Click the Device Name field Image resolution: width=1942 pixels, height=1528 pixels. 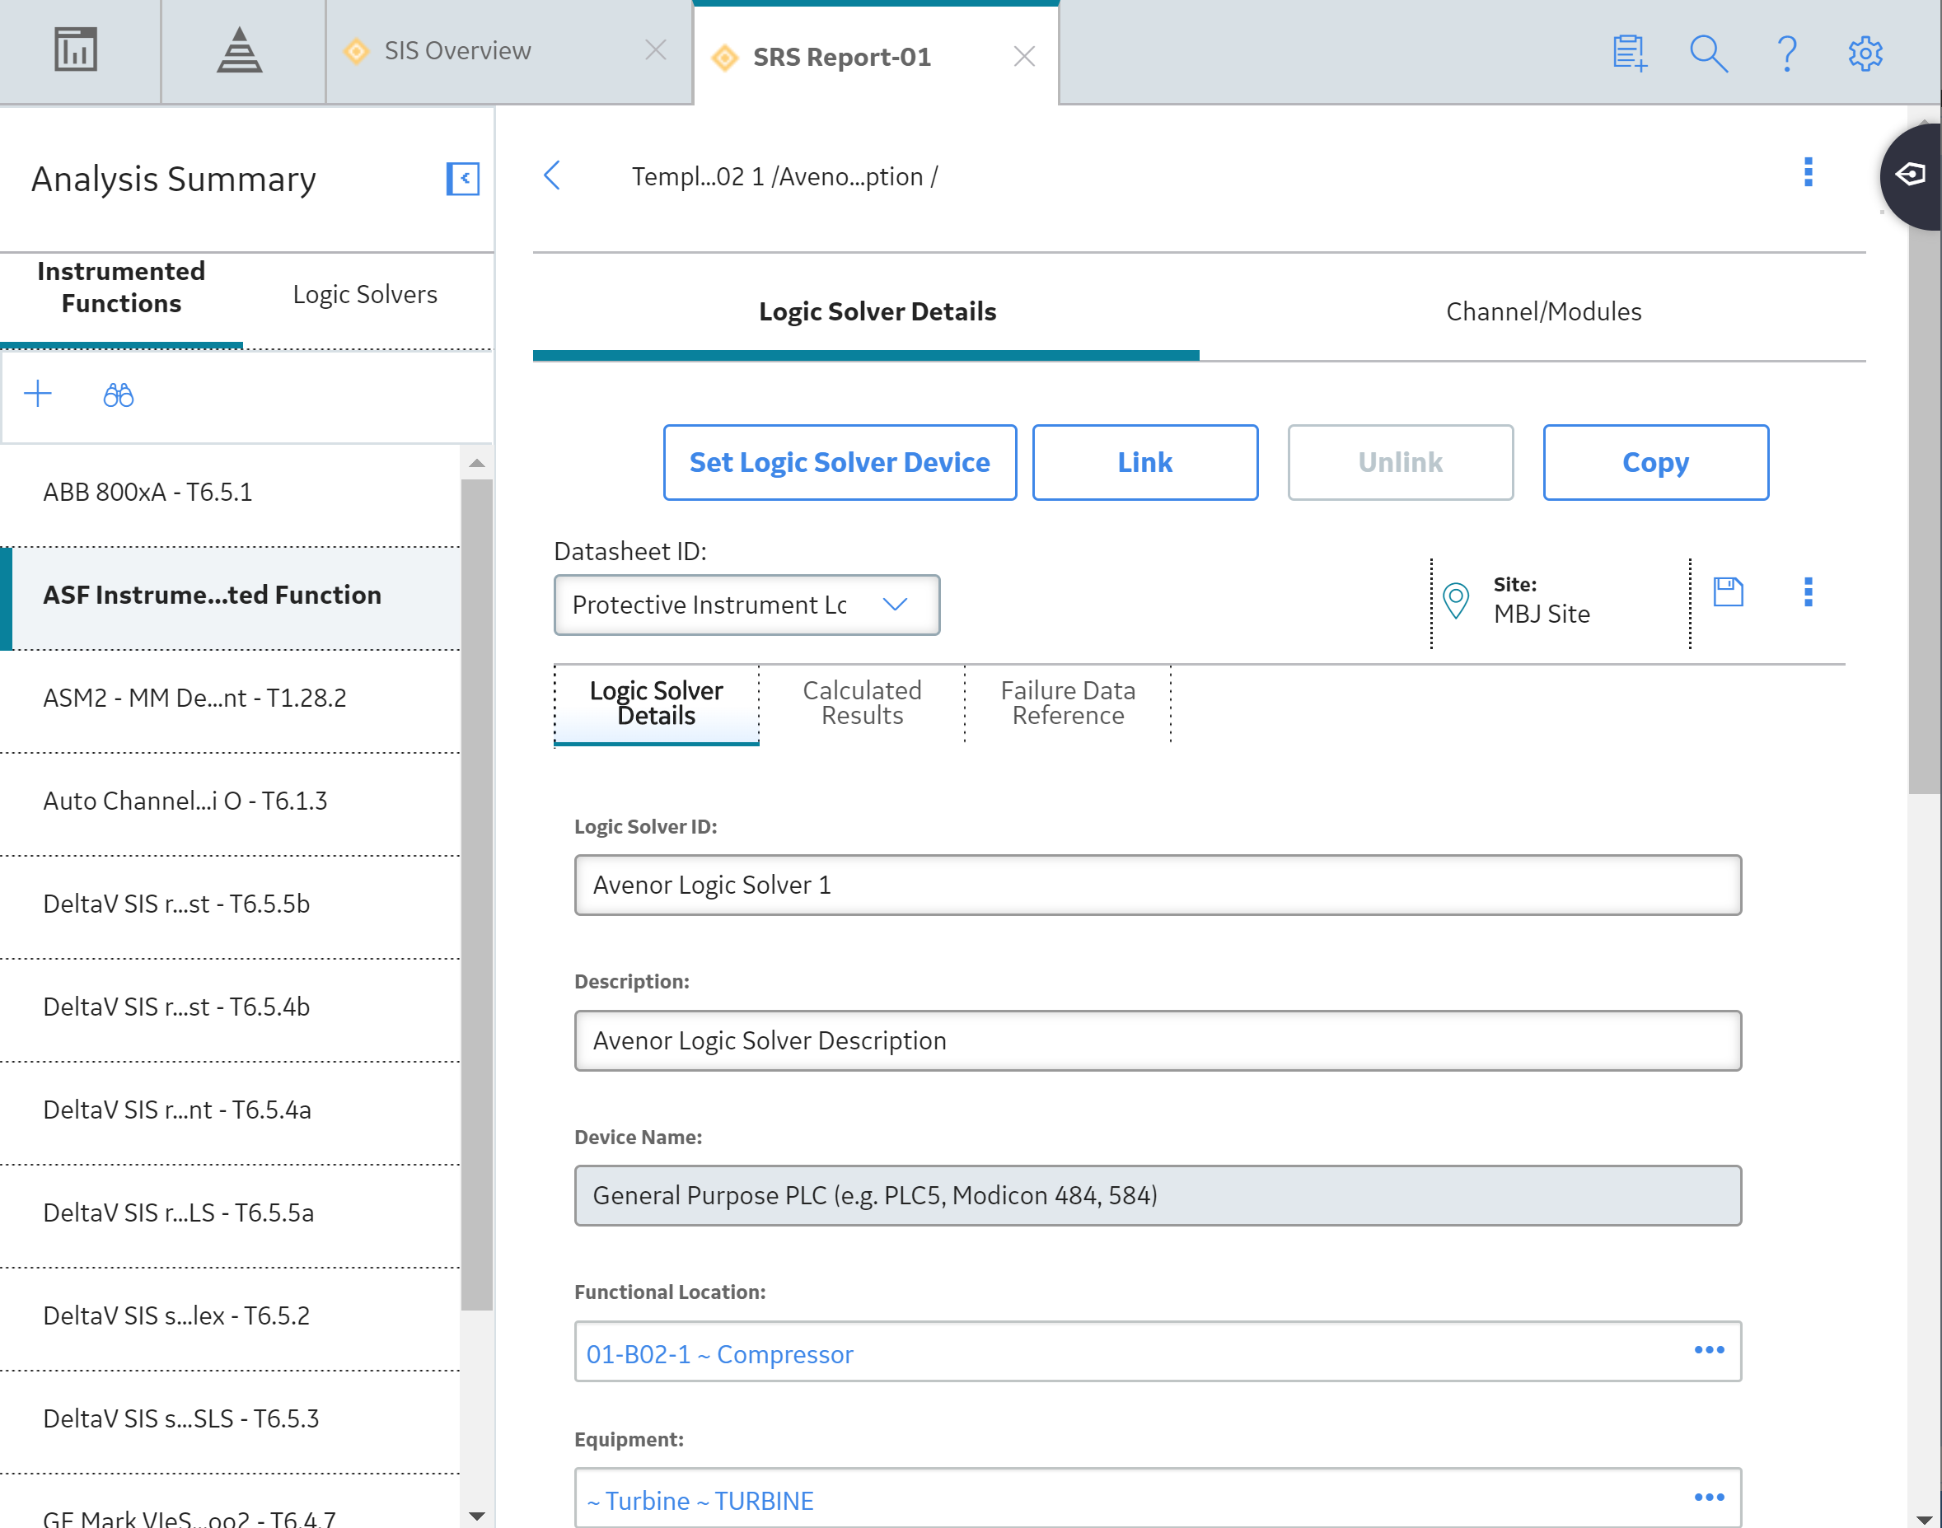click(x=1158, y=1195)
